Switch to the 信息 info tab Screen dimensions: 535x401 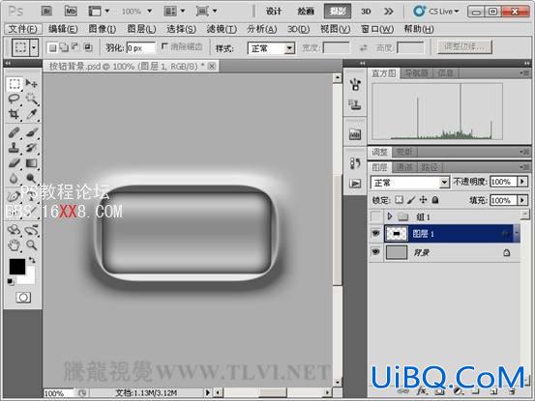point(446,72)
